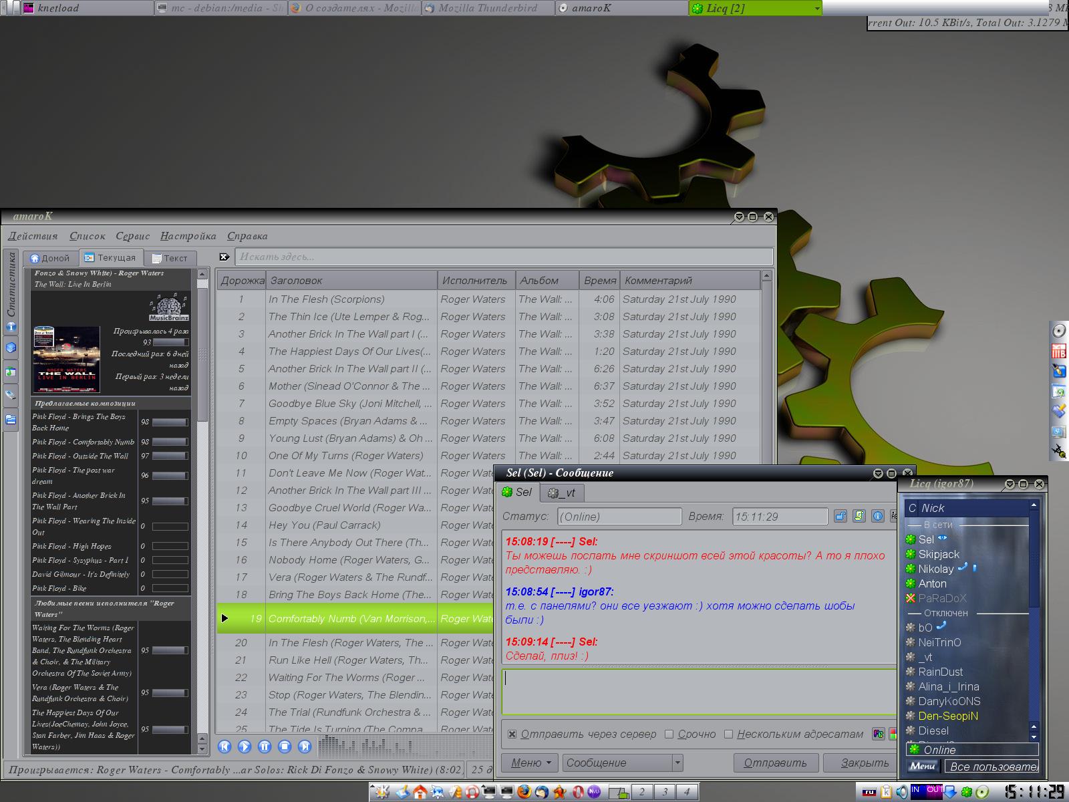Open the info sidebar icon in amaroK
This screenshot has height=802, width=1069.
click(x=11, y=327)
